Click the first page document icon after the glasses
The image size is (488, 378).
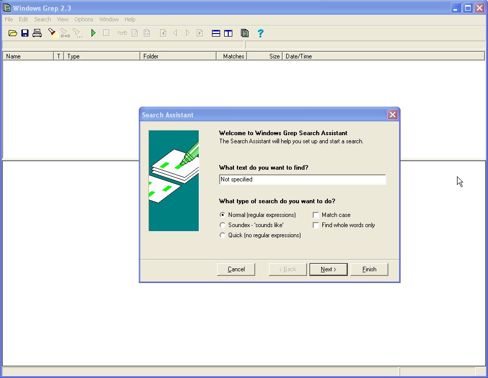pyautogui.click(x=135, y=33)
